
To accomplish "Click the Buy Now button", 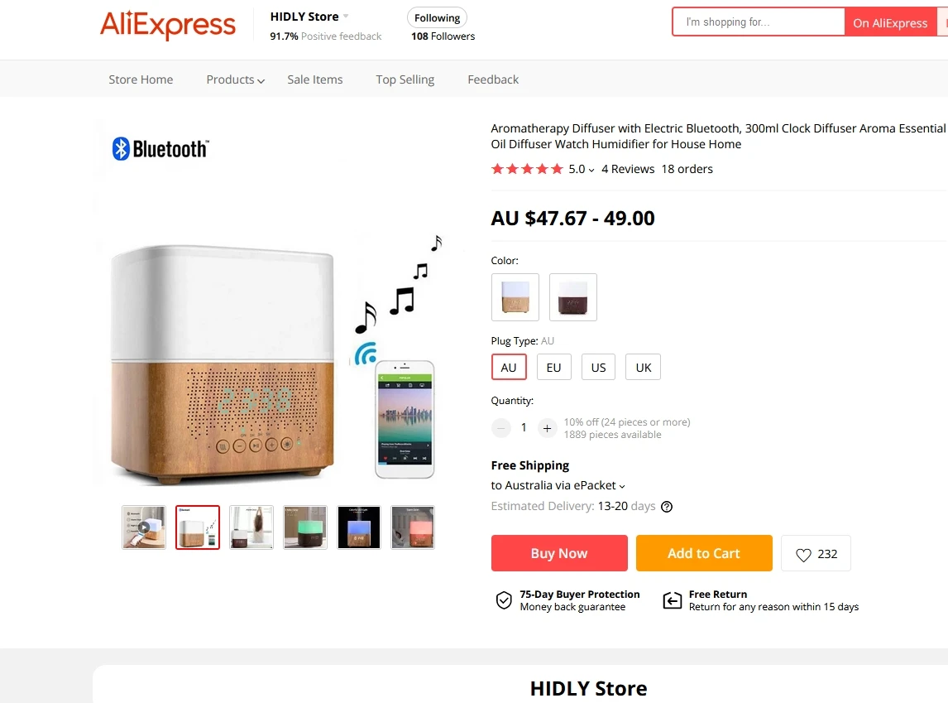I will click(x=559, y=553).
